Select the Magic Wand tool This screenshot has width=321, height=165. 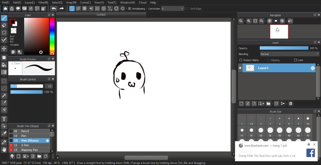(4, 95)
